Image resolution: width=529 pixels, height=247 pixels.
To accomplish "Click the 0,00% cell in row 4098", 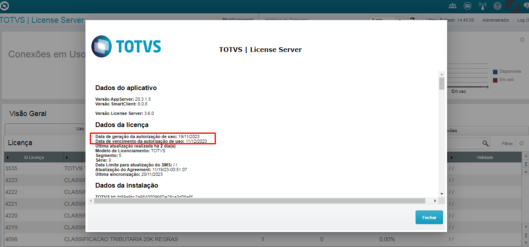I will point(387,239).
